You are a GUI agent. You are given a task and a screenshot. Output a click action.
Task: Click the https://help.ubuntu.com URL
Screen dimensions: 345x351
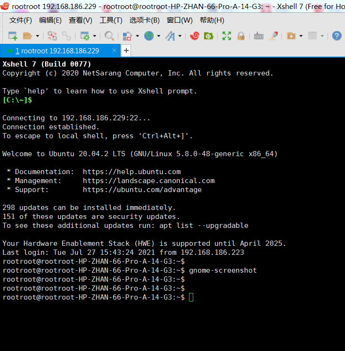(131, 172)
